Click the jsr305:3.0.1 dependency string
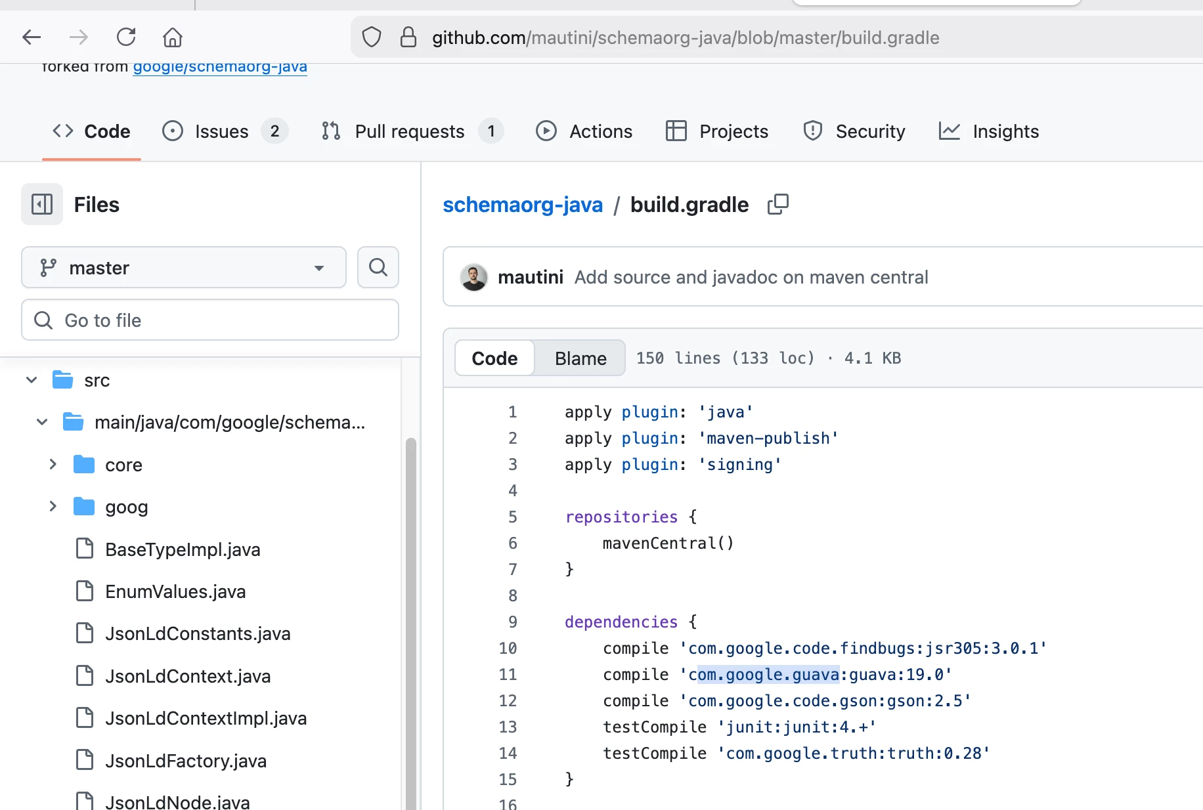Image resolution: width=1203 pixels, height=810 pixels. (x=863, y=649)
